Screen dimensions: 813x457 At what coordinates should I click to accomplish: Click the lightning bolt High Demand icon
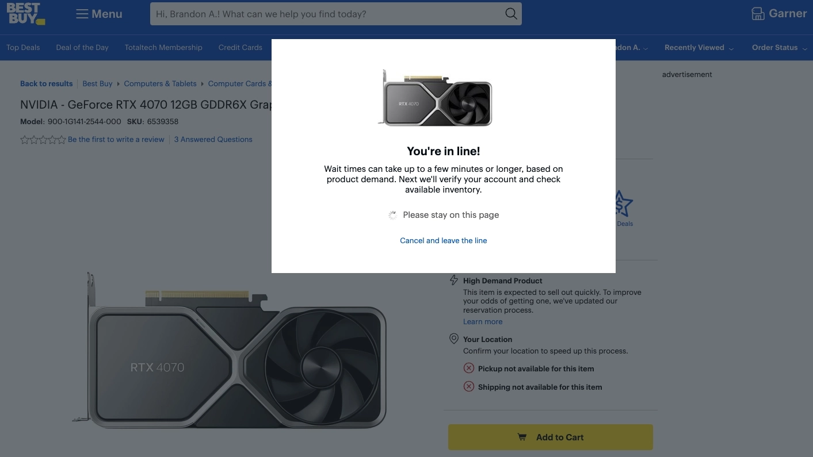pos(454,280)
